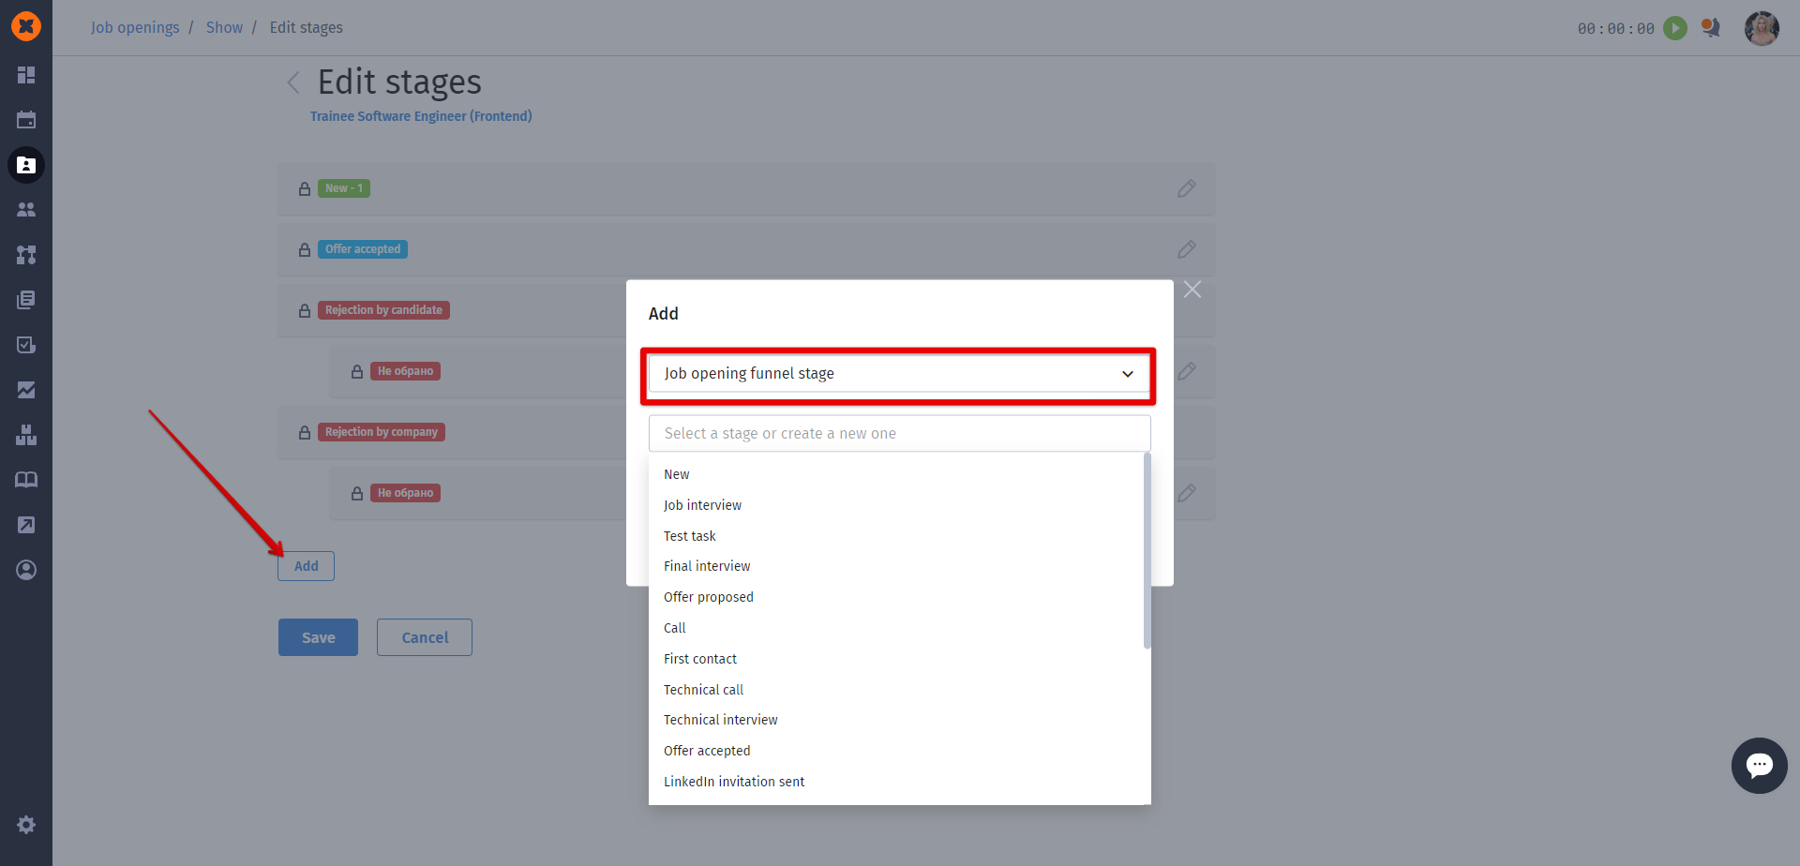
Task: Open the user avatar menu
Action: point(1762,28)
